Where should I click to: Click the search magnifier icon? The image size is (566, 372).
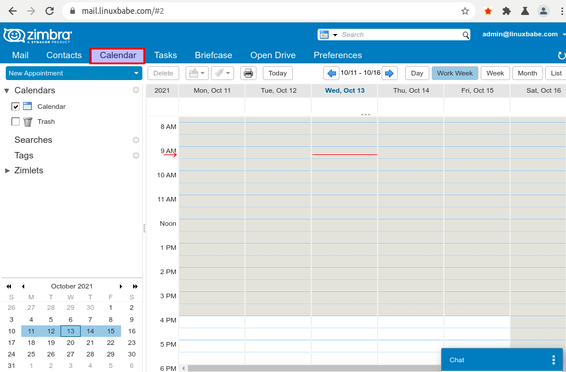466,35
